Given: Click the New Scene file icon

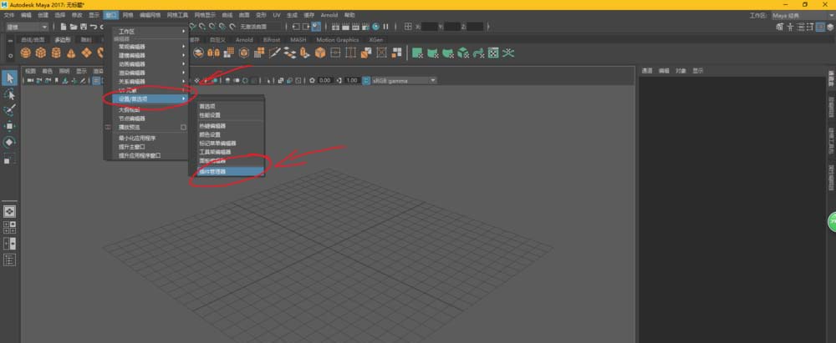Looking at the screenshot, I should point(64,27).
